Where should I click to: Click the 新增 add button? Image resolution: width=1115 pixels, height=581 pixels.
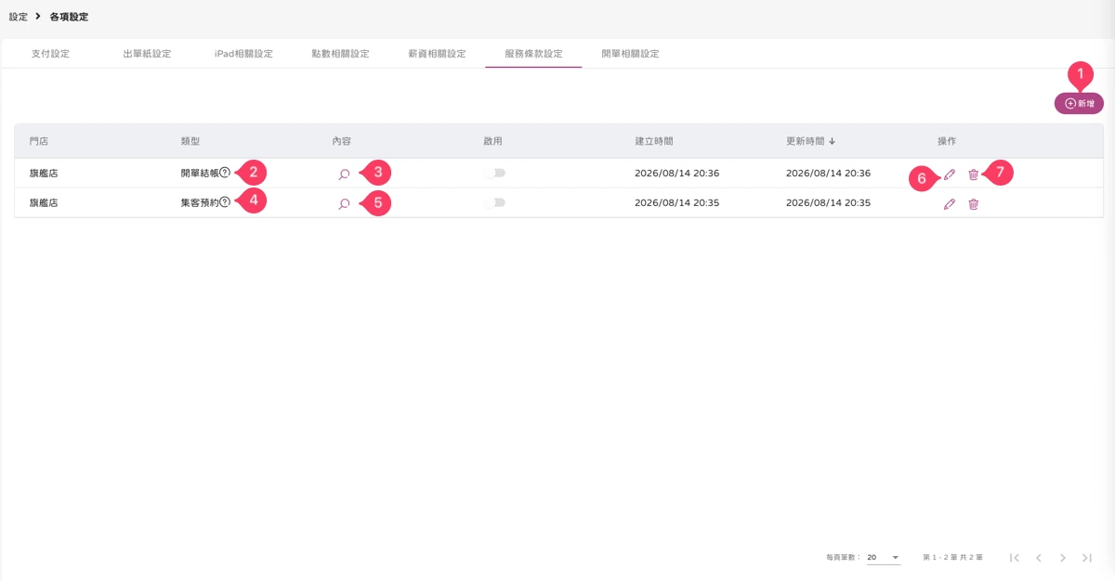pos(1079,104)
